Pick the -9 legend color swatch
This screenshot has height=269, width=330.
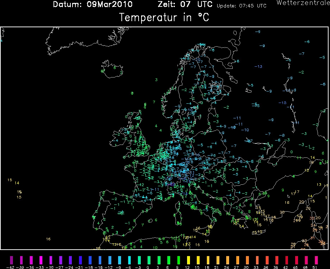120,260
